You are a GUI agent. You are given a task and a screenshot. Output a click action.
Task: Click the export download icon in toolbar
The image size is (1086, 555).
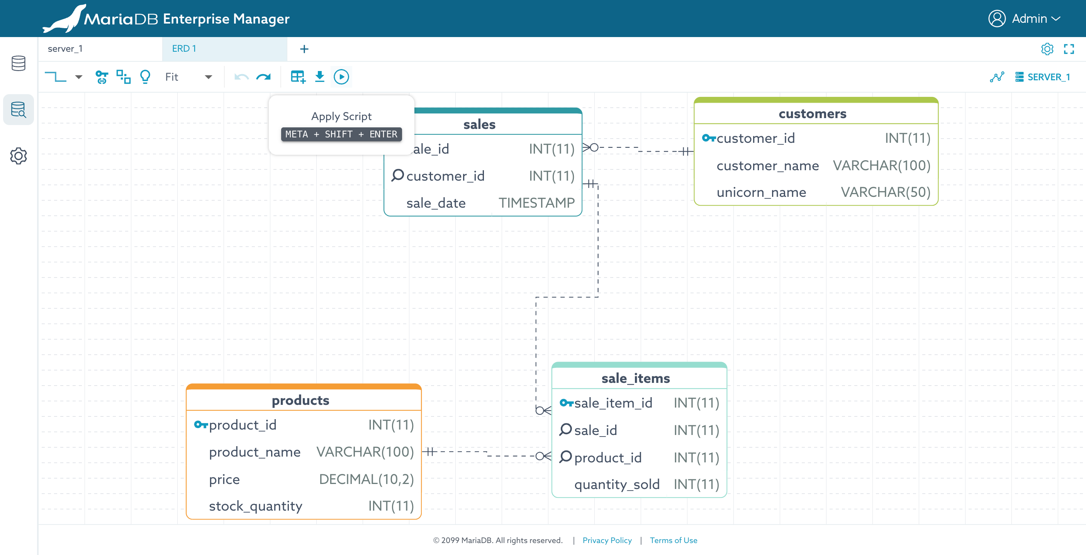(x=319, y=77)
